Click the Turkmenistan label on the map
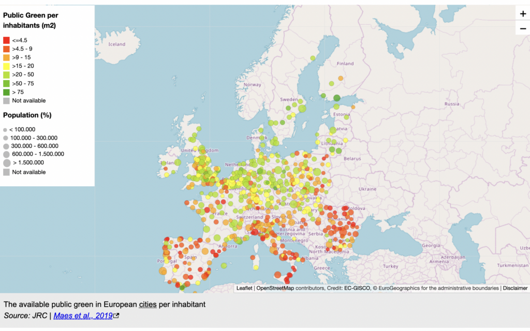This screenshot has width=530, height=331. tap(513, 265)
